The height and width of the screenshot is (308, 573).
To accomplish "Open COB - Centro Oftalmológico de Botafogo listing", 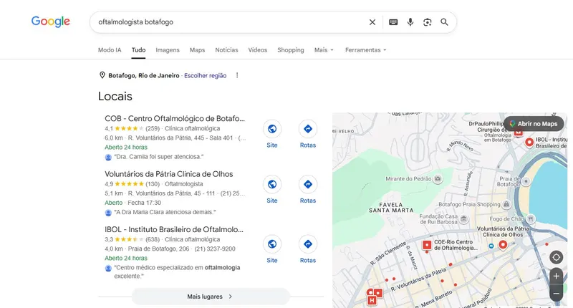I will 175,118.
